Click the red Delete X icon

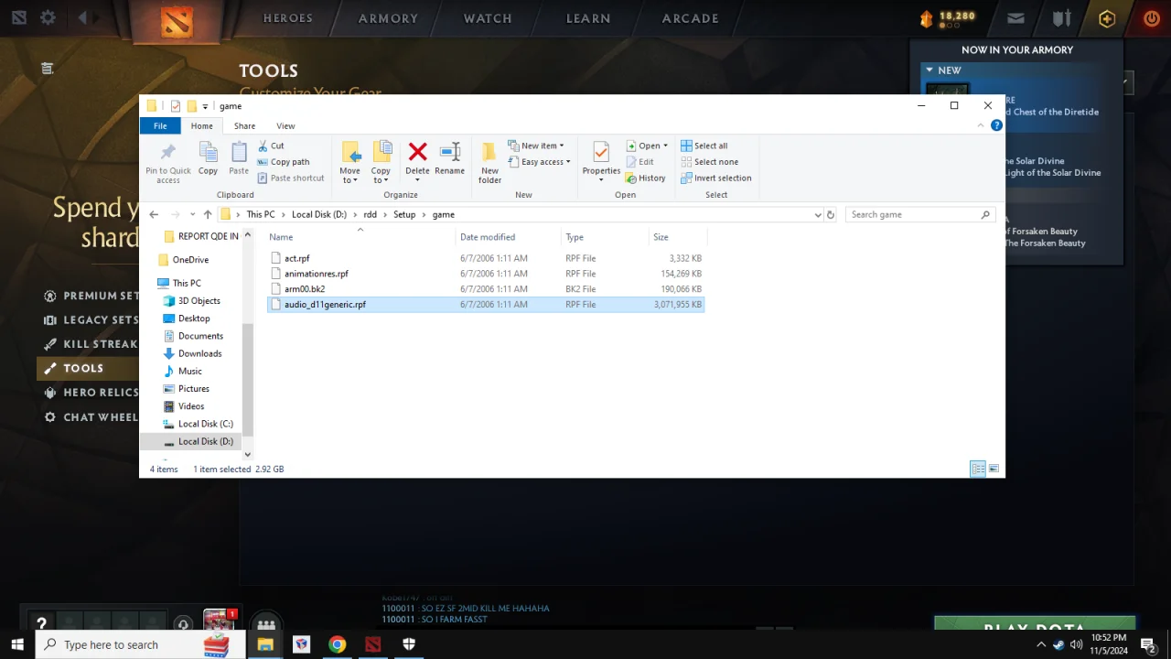[417, 152]
